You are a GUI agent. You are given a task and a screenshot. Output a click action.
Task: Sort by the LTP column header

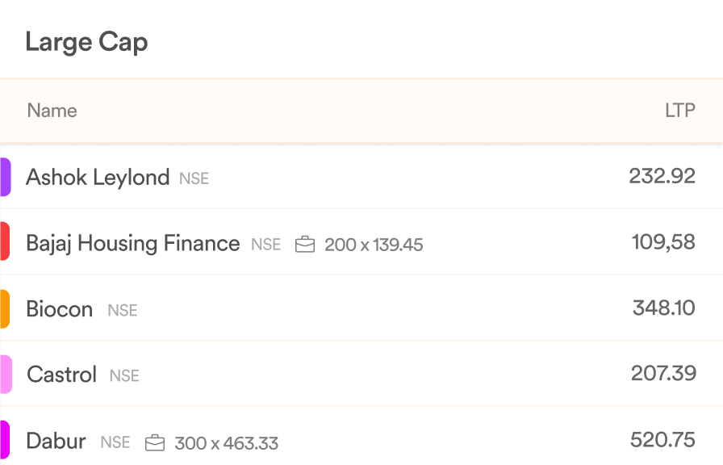coord(680,111)
